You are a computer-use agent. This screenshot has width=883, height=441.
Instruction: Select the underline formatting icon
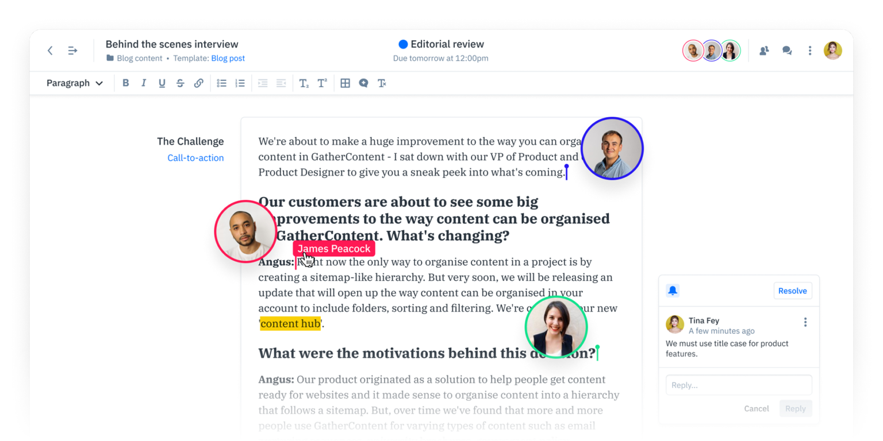[x=162, y=83]
